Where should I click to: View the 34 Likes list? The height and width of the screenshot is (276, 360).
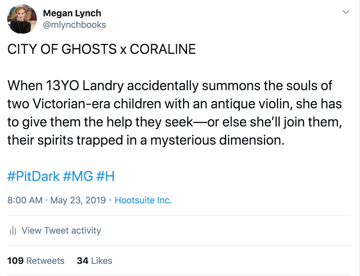point(94,261)
